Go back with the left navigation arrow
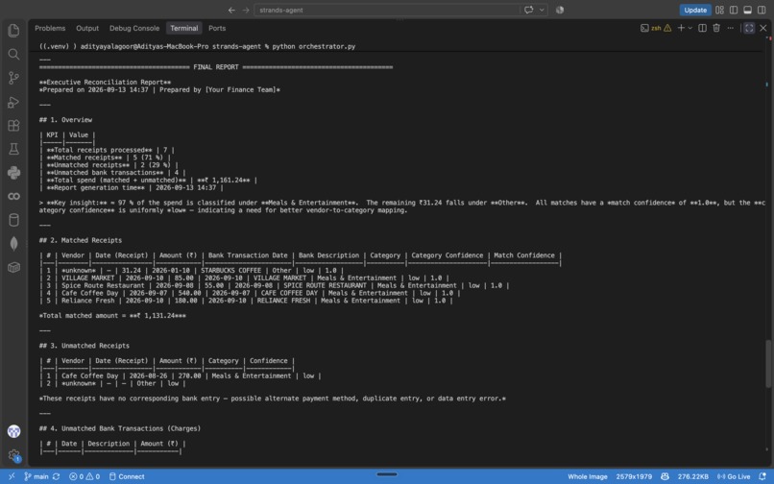774x484 pixels. tap(231, 10)
